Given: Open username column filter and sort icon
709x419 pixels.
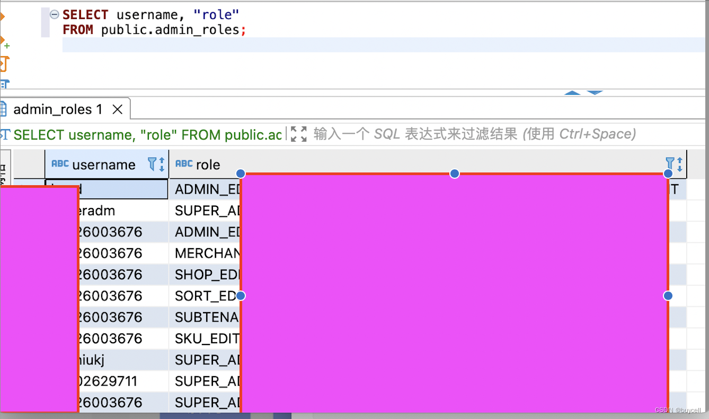Looking at the screenshot, I should (x=156, y=165).
